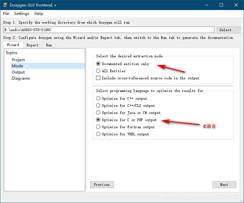Switch to the Run tab

(49, 45)
